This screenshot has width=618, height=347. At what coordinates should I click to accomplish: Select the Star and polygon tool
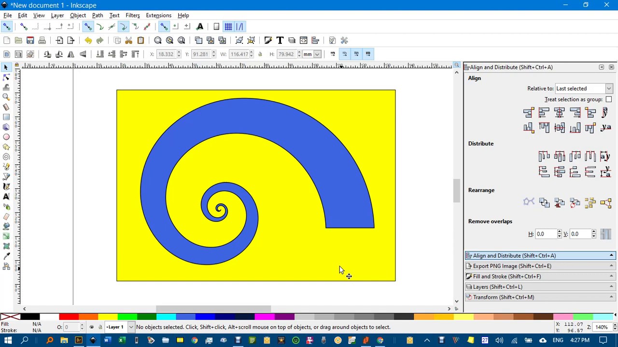coord(6,147)
